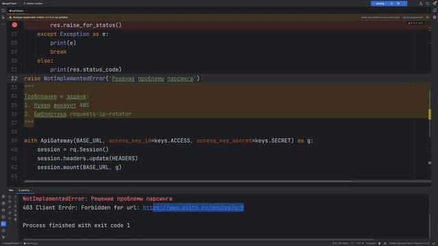This screenshot has width=438, height=246.
Task: Open UTF-8 encoding selector in status bar
Action: (x=360, y=243)
